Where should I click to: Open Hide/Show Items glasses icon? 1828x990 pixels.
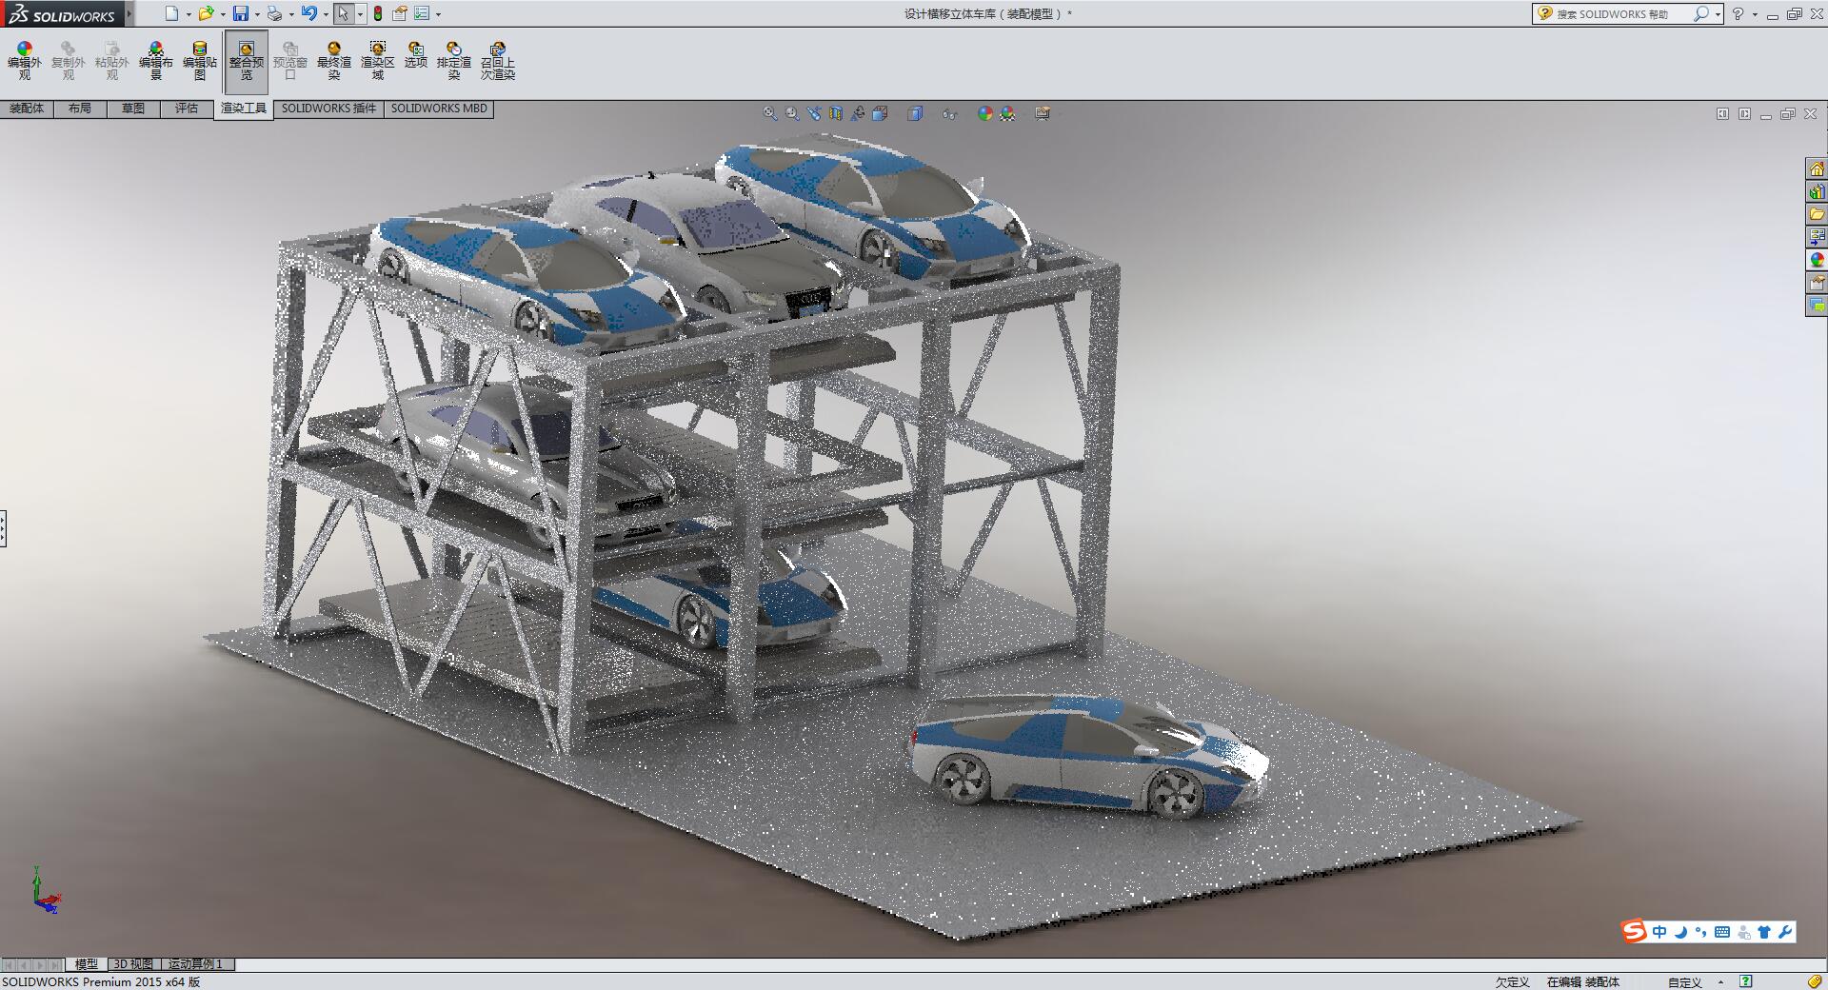949,113
